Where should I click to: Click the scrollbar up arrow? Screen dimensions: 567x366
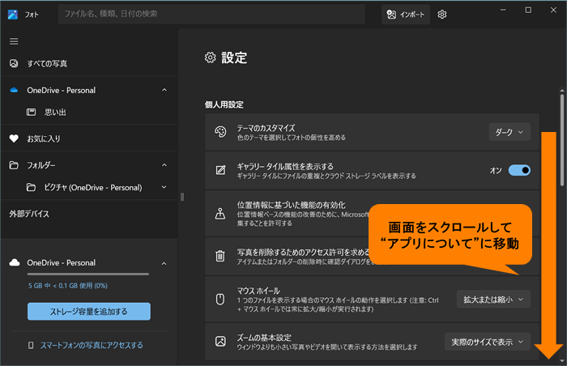pyautogui.click(x=562, y=91)
